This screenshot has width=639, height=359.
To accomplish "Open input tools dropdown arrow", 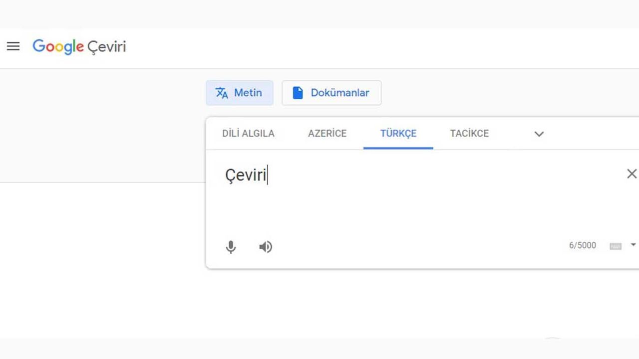I will [x=633, y=245].
